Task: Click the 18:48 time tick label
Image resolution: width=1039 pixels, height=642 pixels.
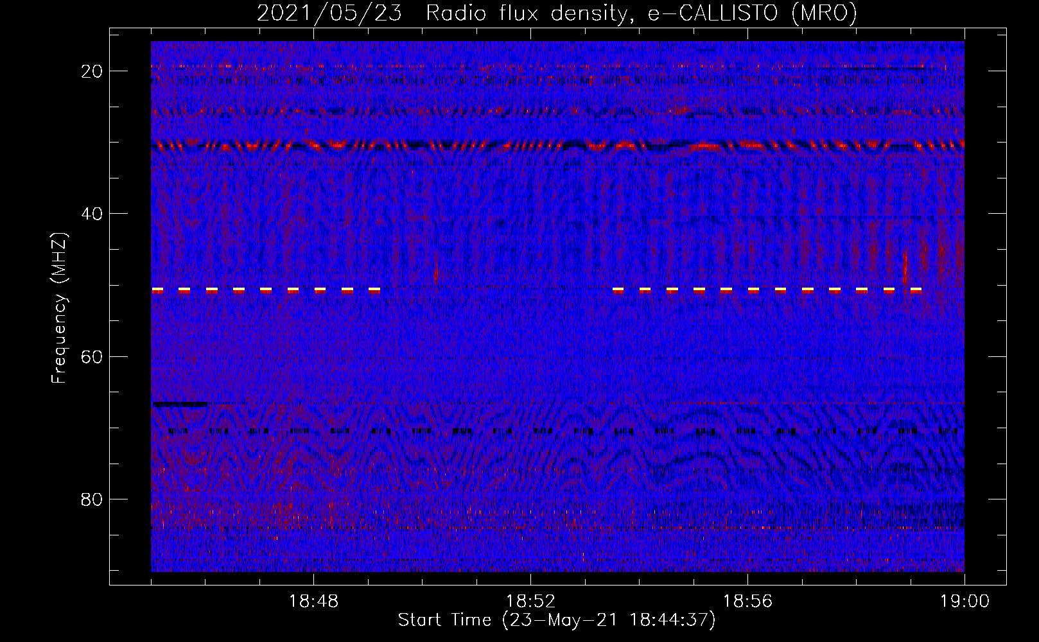Action: pyautogui.click(x=313, y=602)
